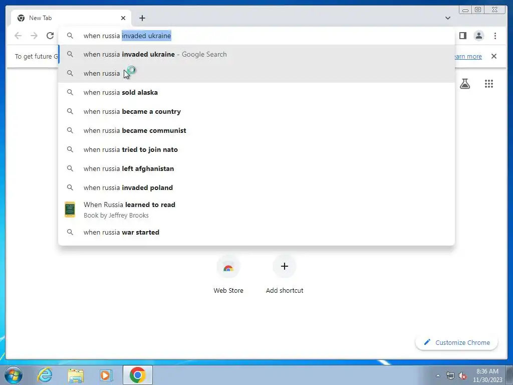
Task: Click the address bar text field
Action: (256, 36)
